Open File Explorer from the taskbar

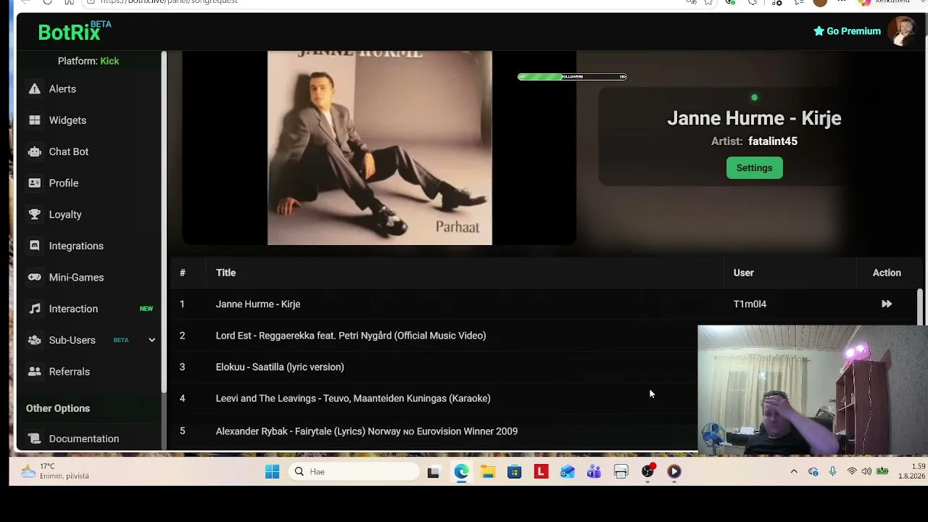click(x=488, y=472)
